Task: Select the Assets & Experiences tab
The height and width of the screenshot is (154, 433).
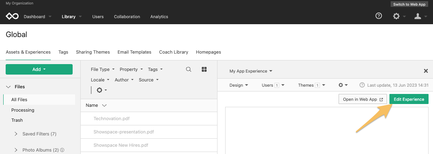Action: coord(28,52)
